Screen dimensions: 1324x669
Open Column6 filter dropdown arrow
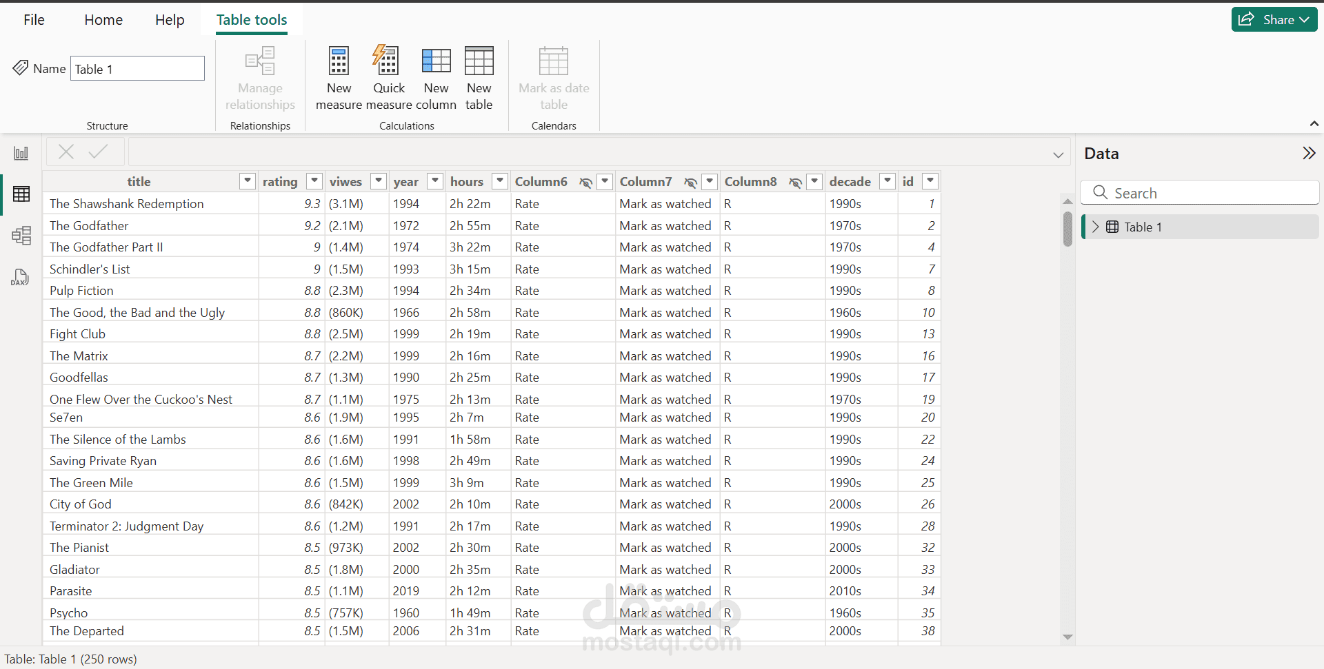coord(605,181)
